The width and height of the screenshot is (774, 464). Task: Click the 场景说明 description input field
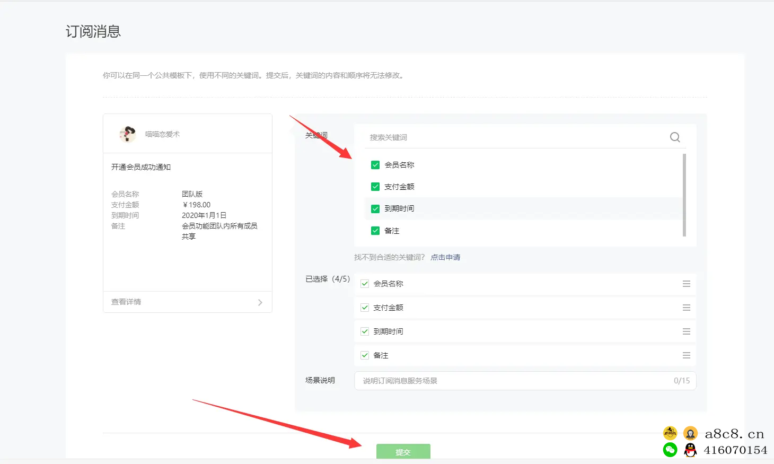(x=525, y=381)
